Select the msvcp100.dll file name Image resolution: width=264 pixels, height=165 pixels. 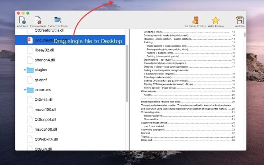point(46,129)
